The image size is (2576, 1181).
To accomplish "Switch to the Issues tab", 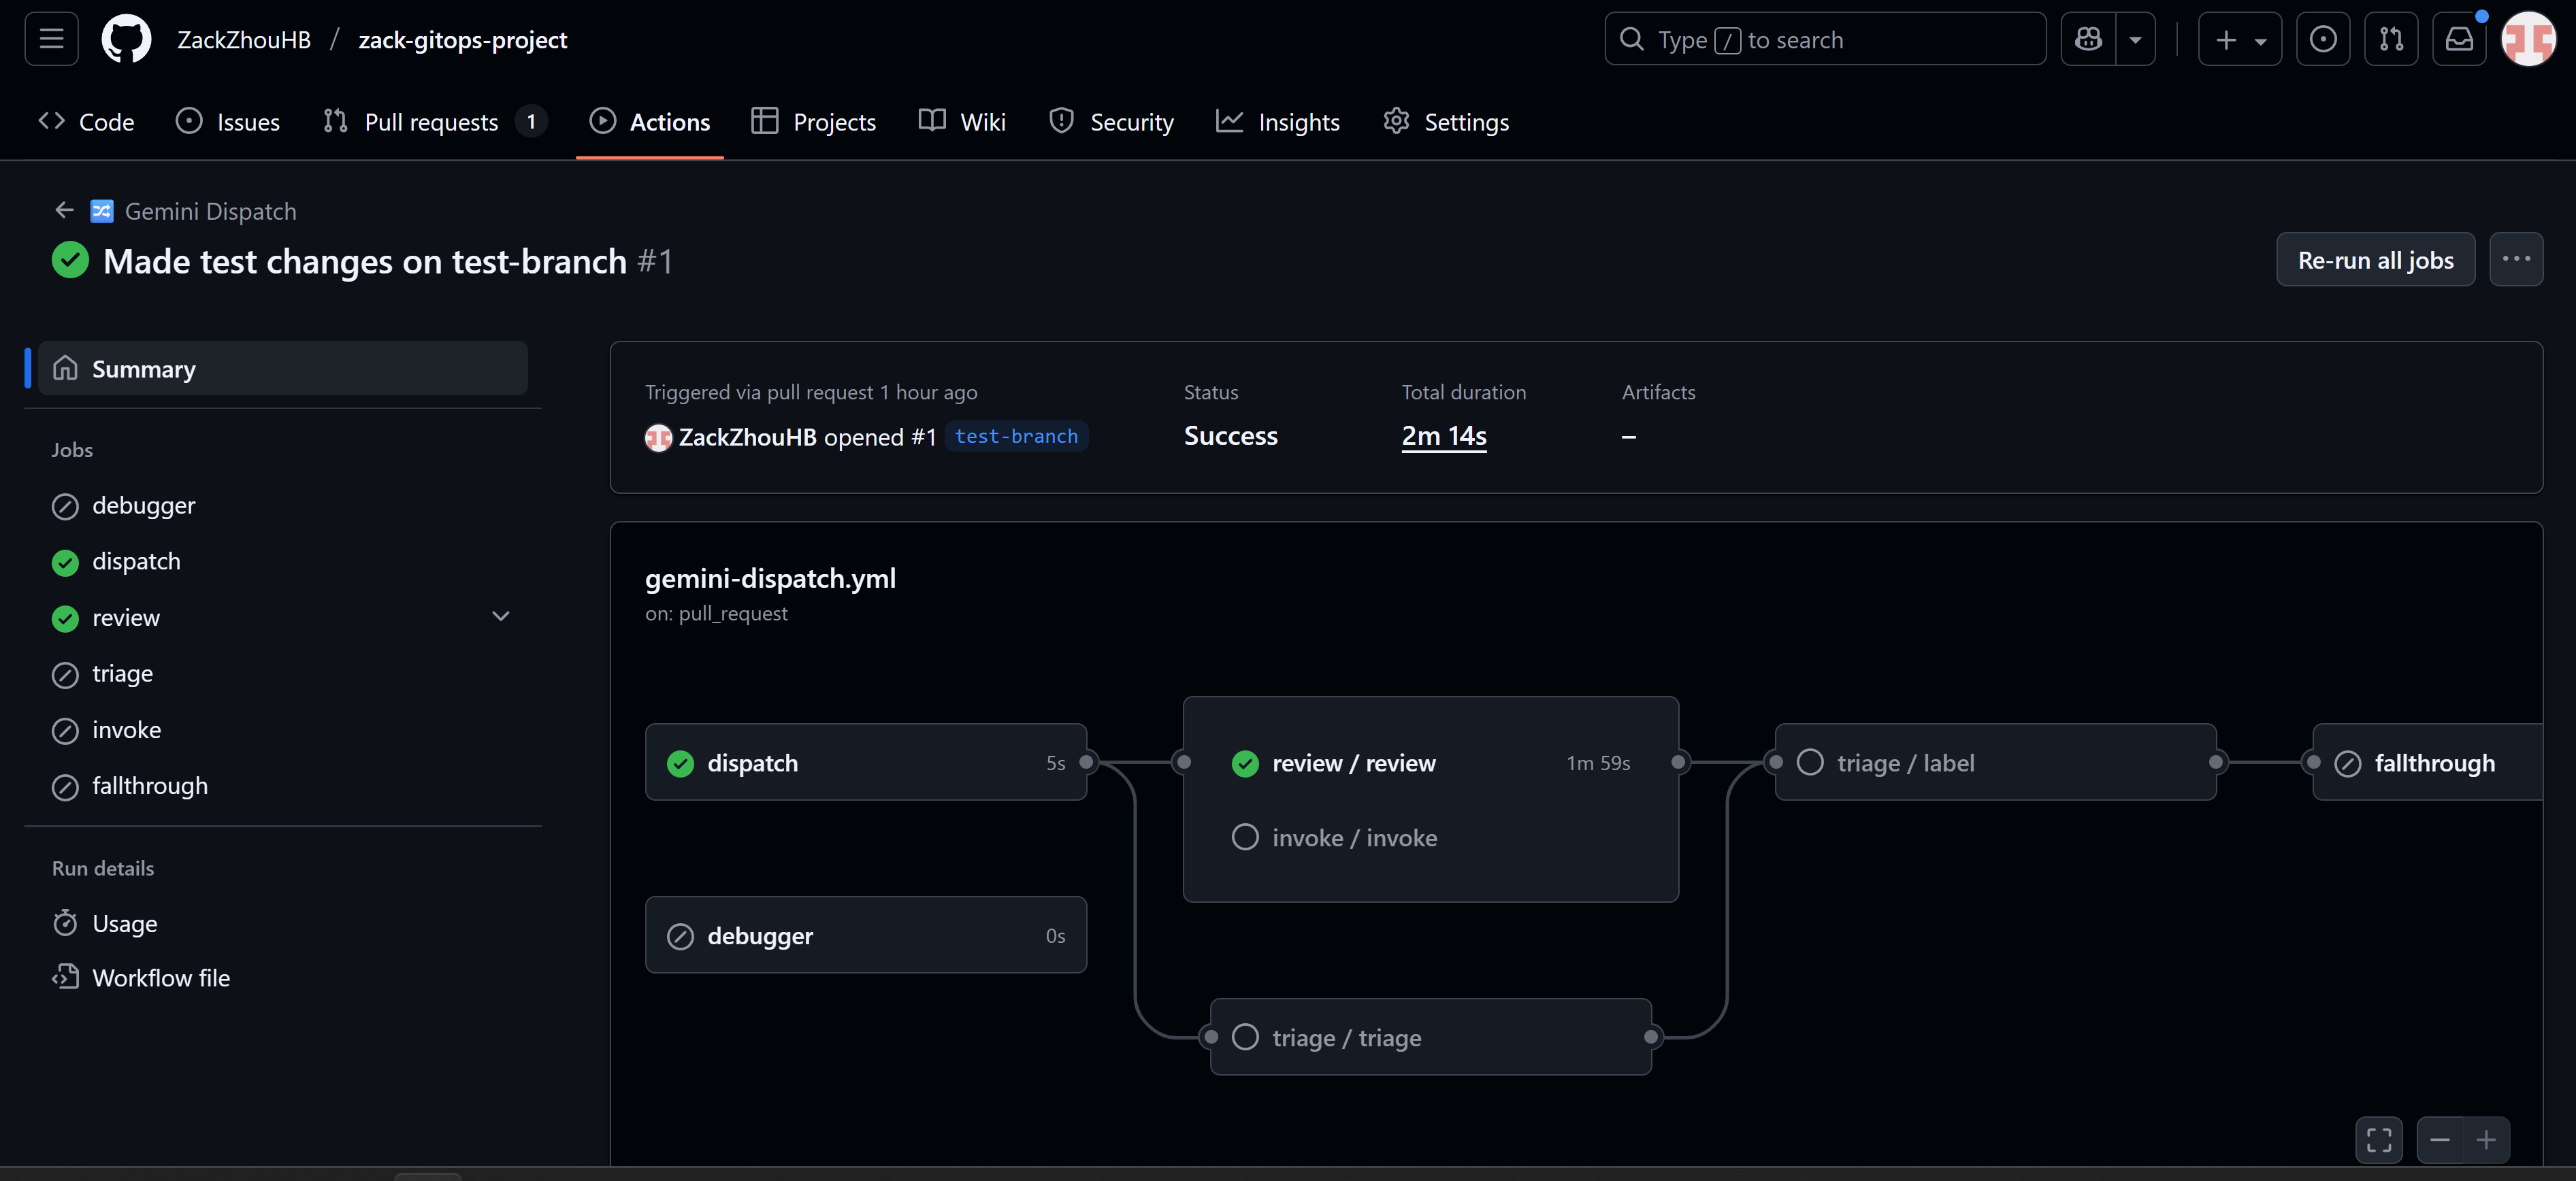I will [x=228, y=122].
